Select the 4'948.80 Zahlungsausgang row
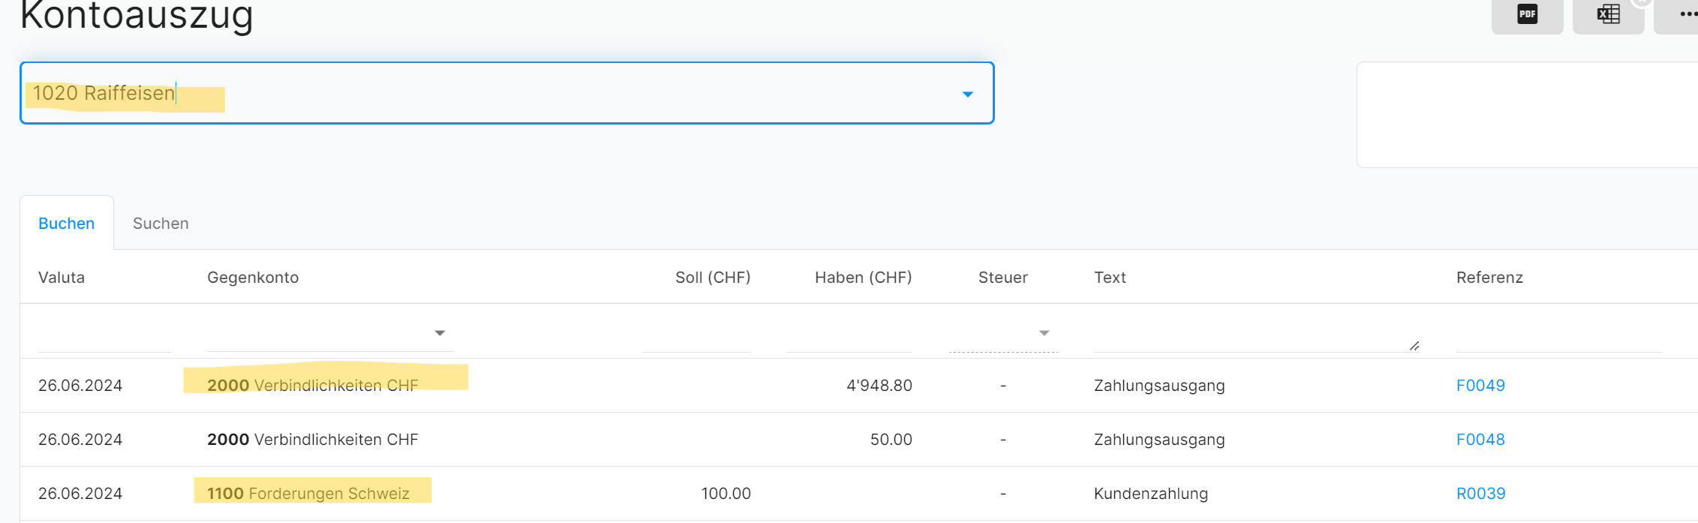Image resolution: width=1698 pixels, height=523 pixels. 858,386
